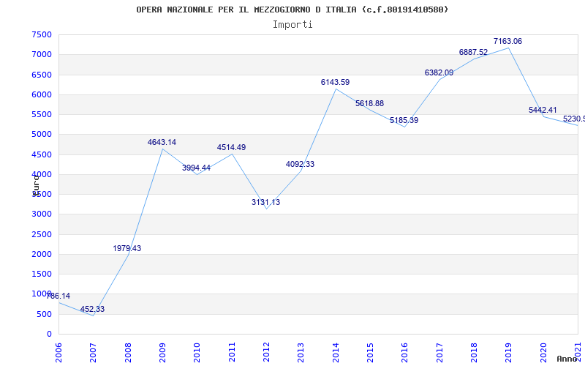Viewport: 585px width, 366px height.
Task: Select the 6500 y-axis tick label
Action: coord(42,75)
